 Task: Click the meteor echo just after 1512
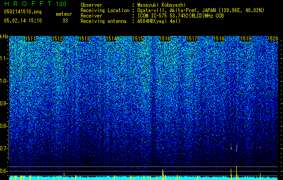tap(64, 148)
